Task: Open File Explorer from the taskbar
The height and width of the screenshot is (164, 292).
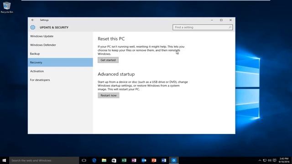Action: [x=104, y=160]
